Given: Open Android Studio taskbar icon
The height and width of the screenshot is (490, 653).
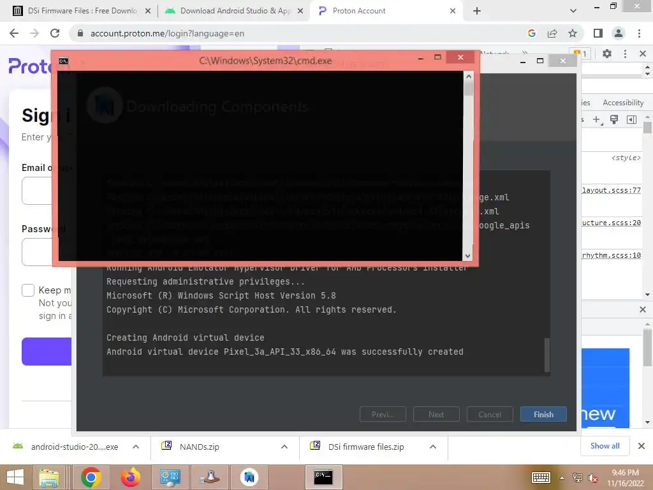Looking at the screenshot, I should click(249, 477).
